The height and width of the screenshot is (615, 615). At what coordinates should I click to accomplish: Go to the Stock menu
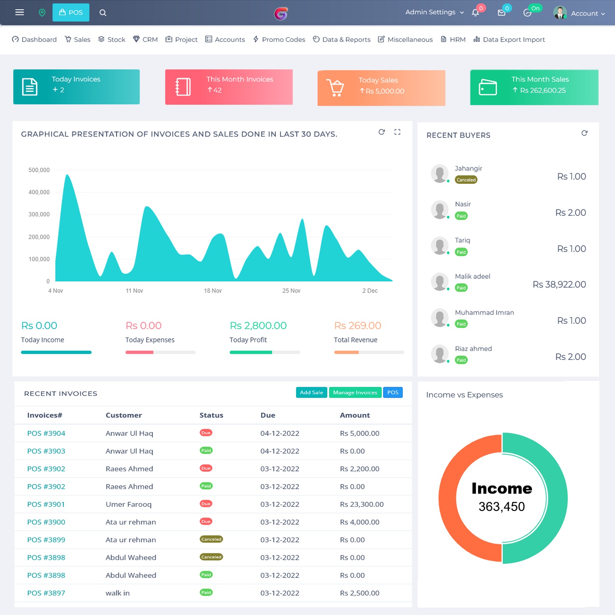click(112, 39)
